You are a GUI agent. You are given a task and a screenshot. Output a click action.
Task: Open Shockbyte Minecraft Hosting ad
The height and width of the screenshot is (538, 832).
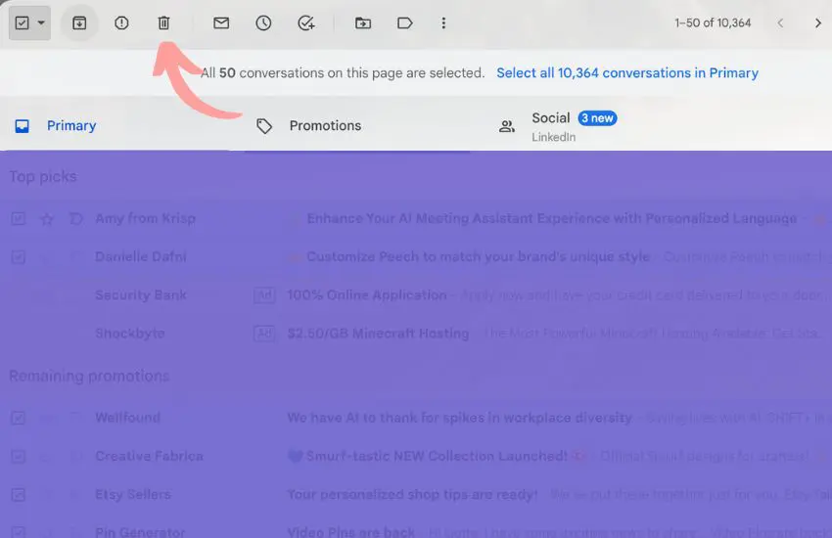[x=416, y=333]
